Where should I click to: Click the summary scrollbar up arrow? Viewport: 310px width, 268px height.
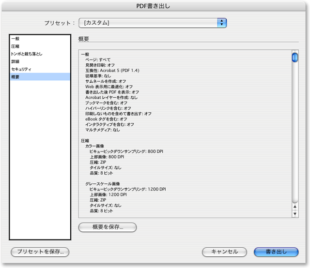(x=294, y=207)
